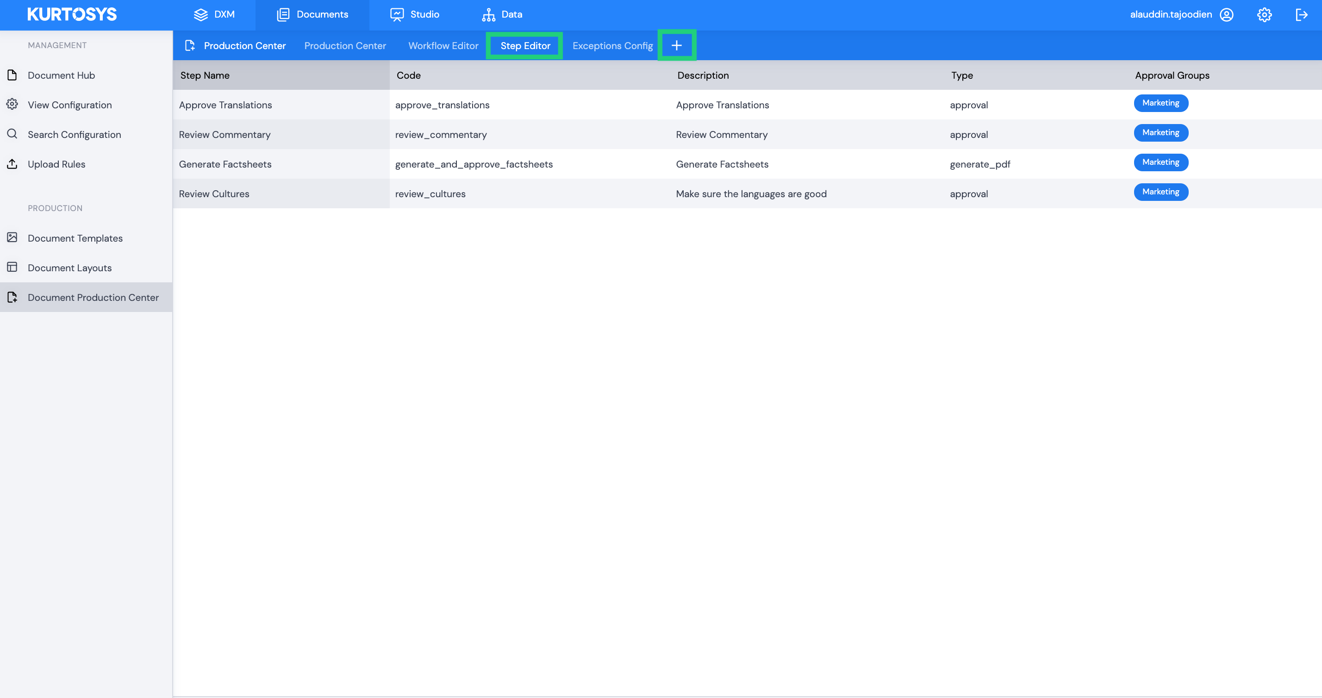Click the Production Center section title
The width and height of the screenshot is (1322, 698).
(245, 46)
